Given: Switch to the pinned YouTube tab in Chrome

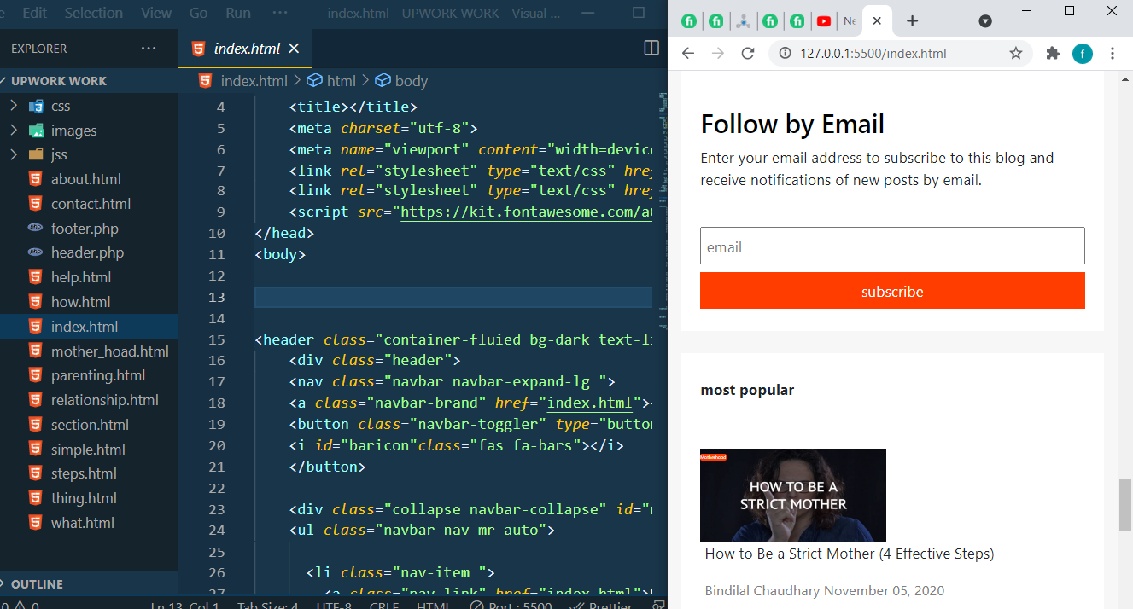Looking at the screenshot, I should (824, 20).
